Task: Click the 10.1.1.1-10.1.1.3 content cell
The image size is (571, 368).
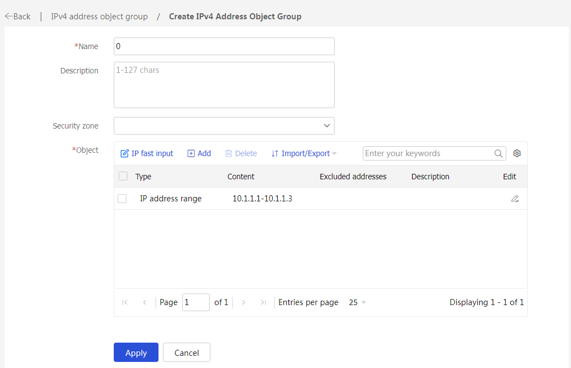Action: (262, 199)
